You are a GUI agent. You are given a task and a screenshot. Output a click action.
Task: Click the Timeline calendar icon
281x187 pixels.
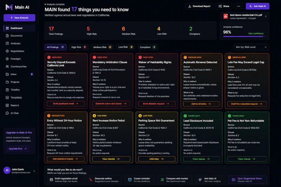tap(7, 90)
